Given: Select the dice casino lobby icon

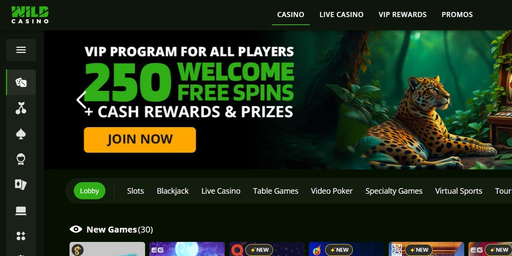Looking at the screenshot, I should pyautogui.click(x=21, y=82).
